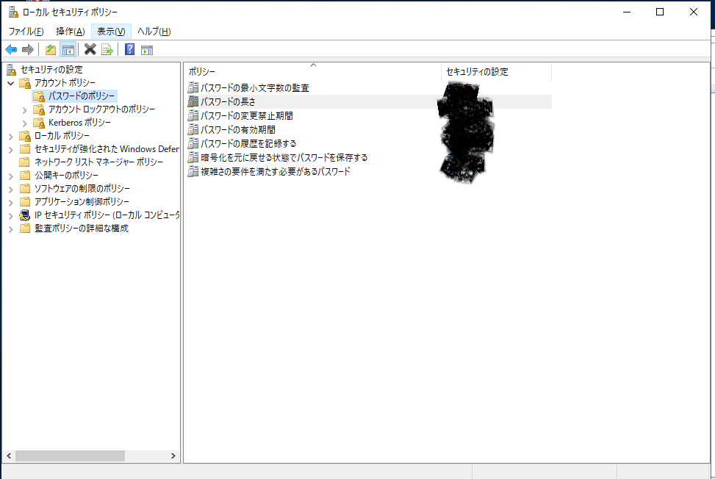The height and width of the screenshot is (479, 715).
Task: Click the Export List toolbar icon
Action: tap(107, 49)
